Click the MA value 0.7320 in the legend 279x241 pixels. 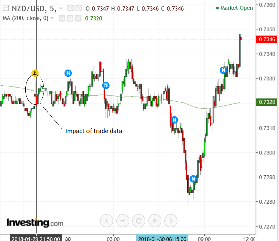[94, 19]
